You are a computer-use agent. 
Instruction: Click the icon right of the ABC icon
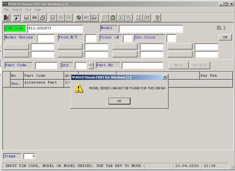(95, 18)
